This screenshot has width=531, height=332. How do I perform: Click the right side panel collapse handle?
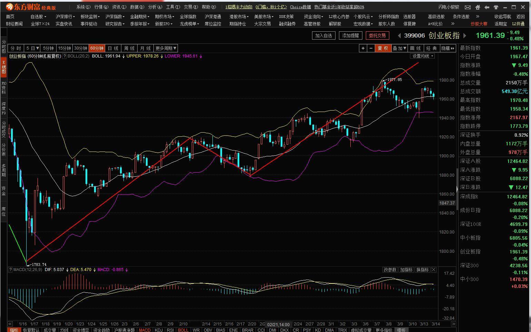tap(457, 188)
